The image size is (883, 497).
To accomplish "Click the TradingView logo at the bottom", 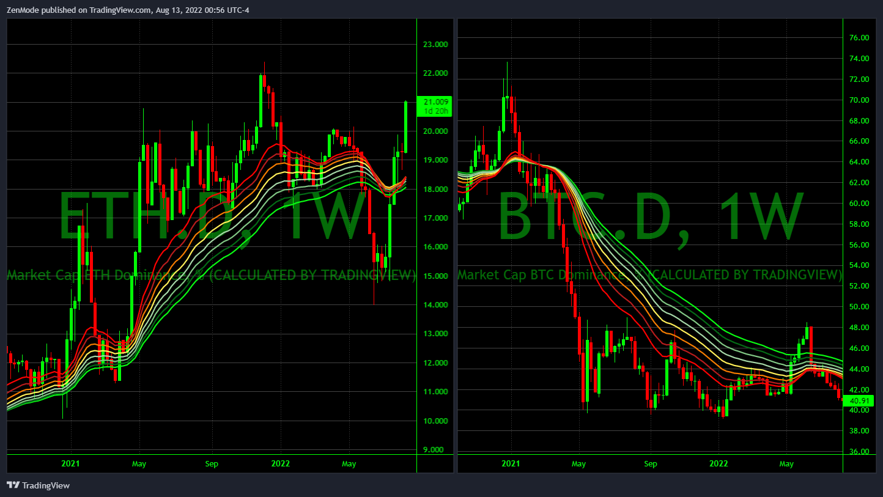I will [x=38, y=485].
